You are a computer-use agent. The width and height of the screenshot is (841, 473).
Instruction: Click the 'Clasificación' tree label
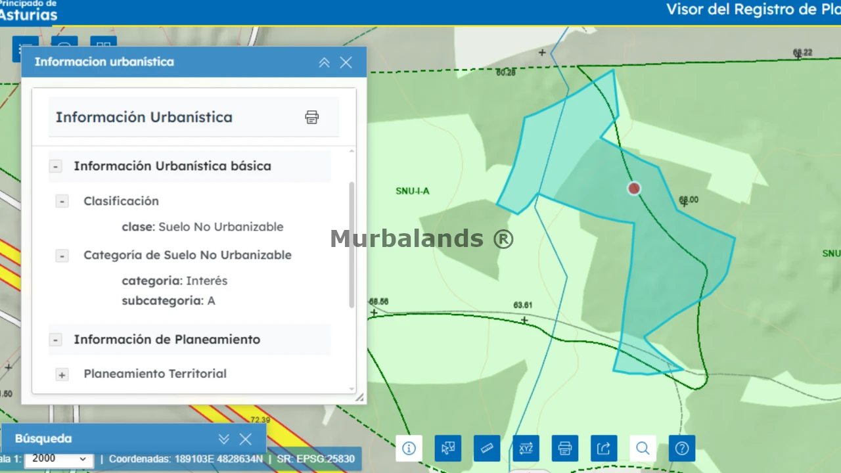[x=121, y=201]
